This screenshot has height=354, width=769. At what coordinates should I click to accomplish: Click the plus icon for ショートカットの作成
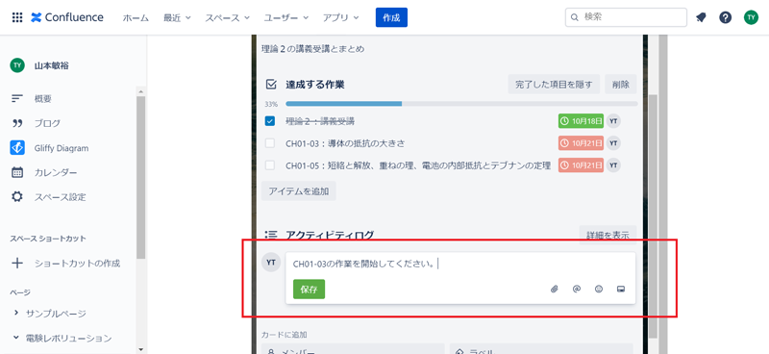pyautogui.click(x=17, y=264)
